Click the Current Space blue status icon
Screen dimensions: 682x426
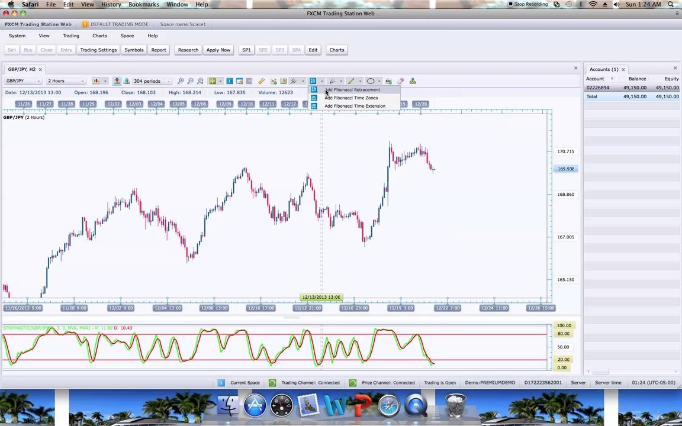coord(221,383)
